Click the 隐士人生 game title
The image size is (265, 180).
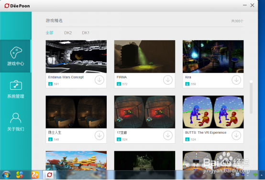pyautogui.click(x=55, y=132)
